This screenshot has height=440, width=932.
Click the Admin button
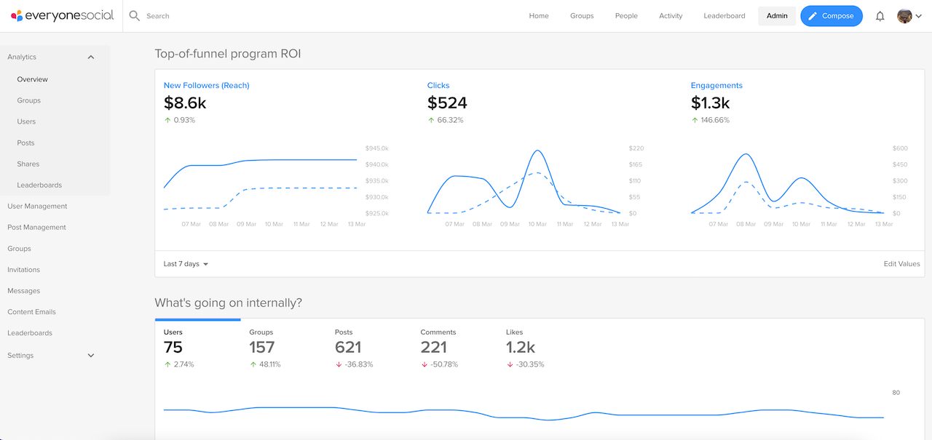(777, 15)
